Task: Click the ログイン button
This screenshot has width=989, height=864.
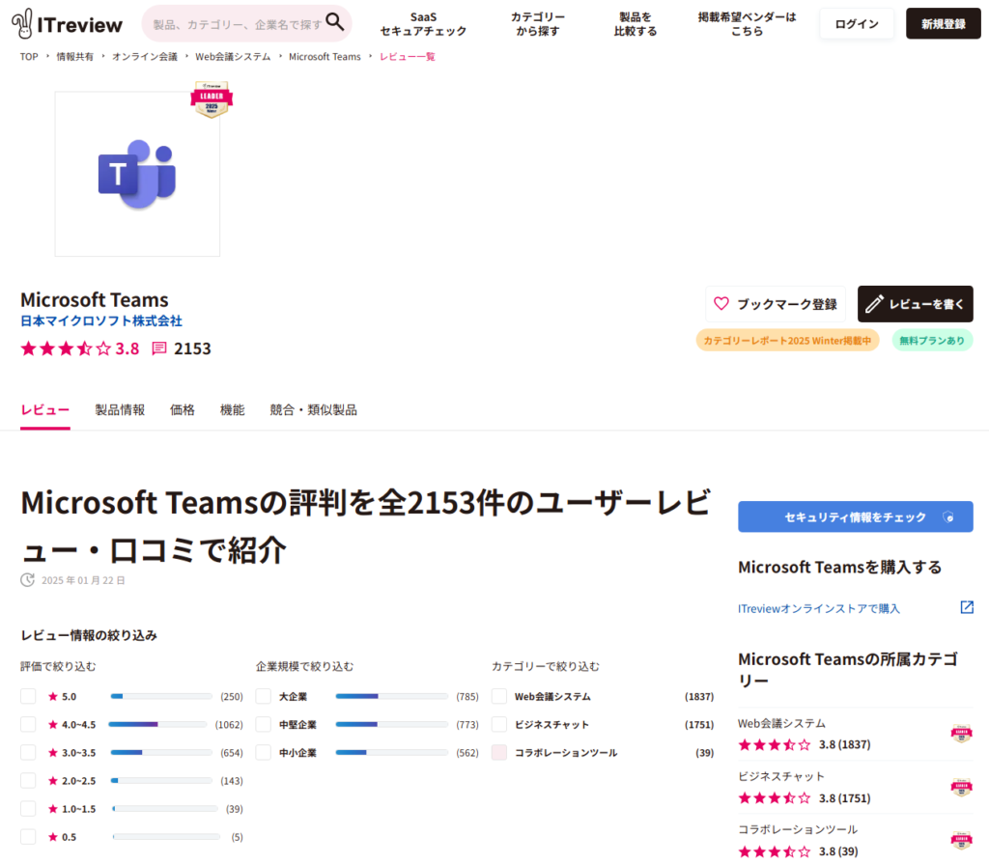Action: (857, 24)
